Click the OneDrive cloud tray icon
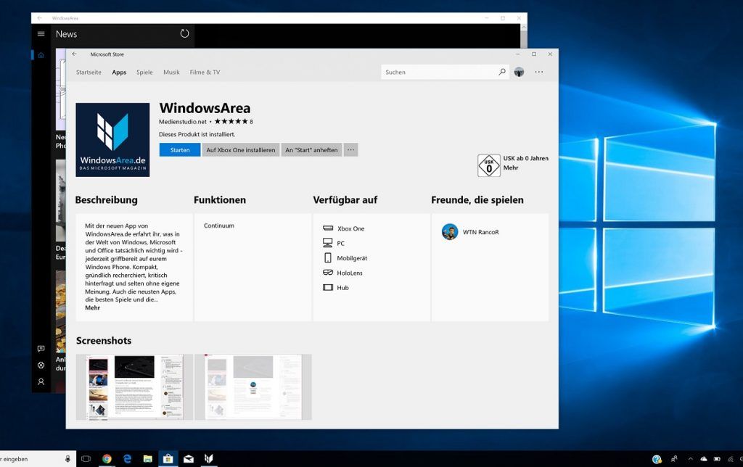Image resolution: width=743 pixels, height=467 pixels. 704,459
